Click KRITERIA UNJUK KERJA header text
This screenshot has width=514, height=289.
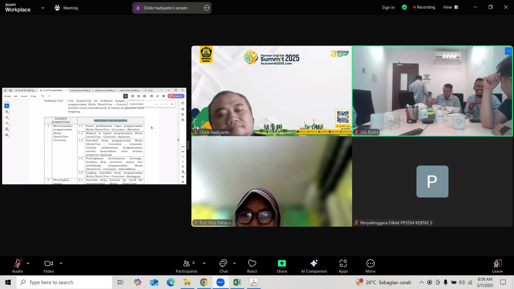pyautogui.click(x=111, y=120)
